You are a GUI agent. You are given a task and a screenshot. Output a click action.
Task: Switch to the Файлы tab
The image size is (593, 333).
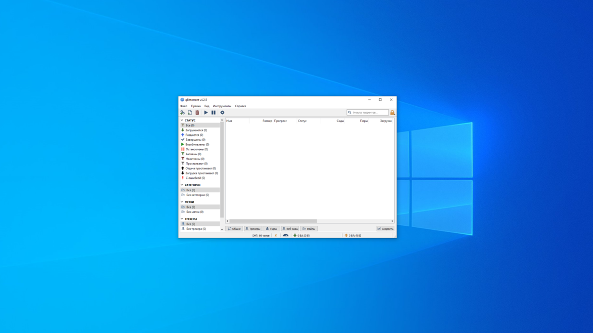pos(309,229)
